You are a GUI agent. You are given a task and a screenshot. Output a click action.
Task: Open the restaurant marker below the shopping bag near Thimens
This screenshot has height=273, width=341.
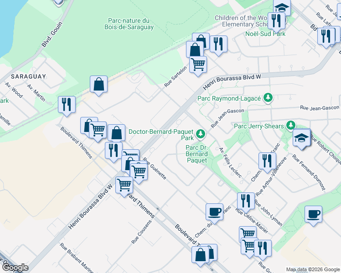click(114, 151)
